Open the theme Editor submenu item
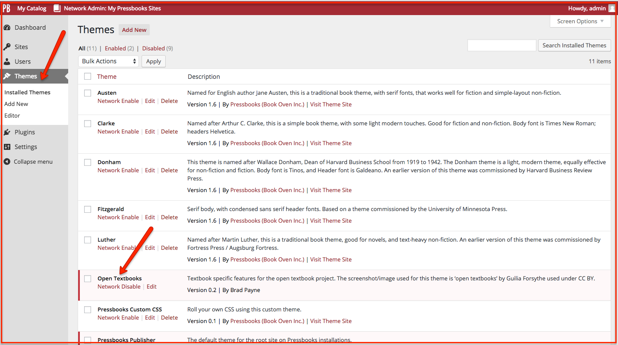The width and height of the screenshot is (618, 345). point(12,115)
